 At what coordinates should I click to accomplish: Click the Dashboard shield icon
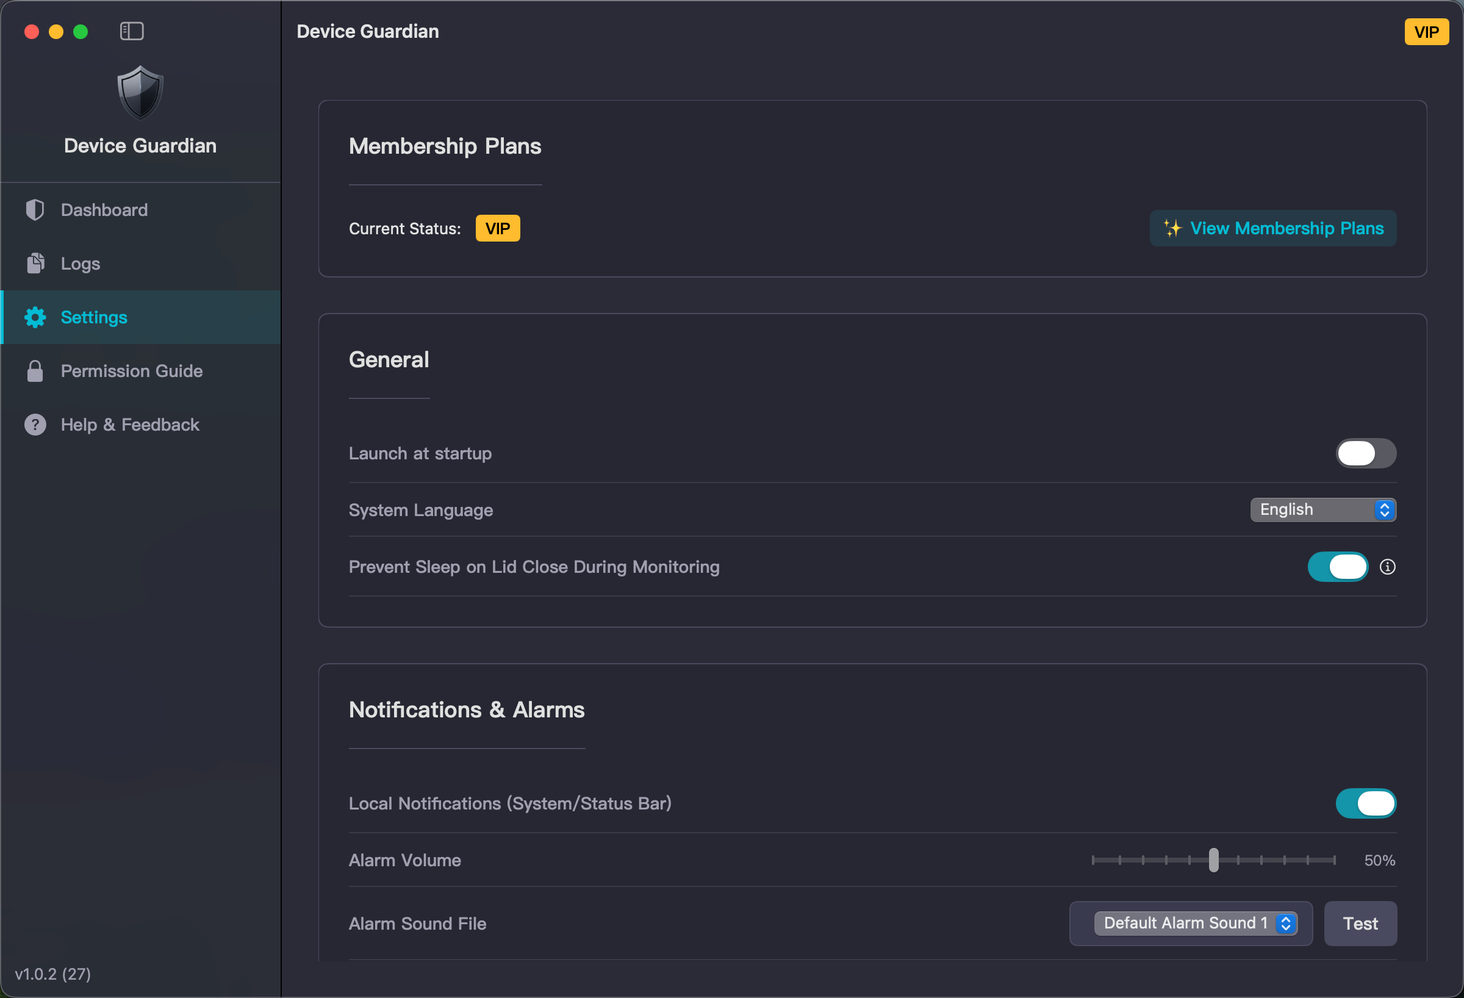35,210
